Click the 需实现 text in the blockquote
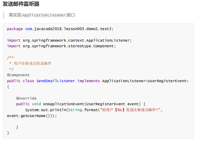 click(x=15, y=15)
